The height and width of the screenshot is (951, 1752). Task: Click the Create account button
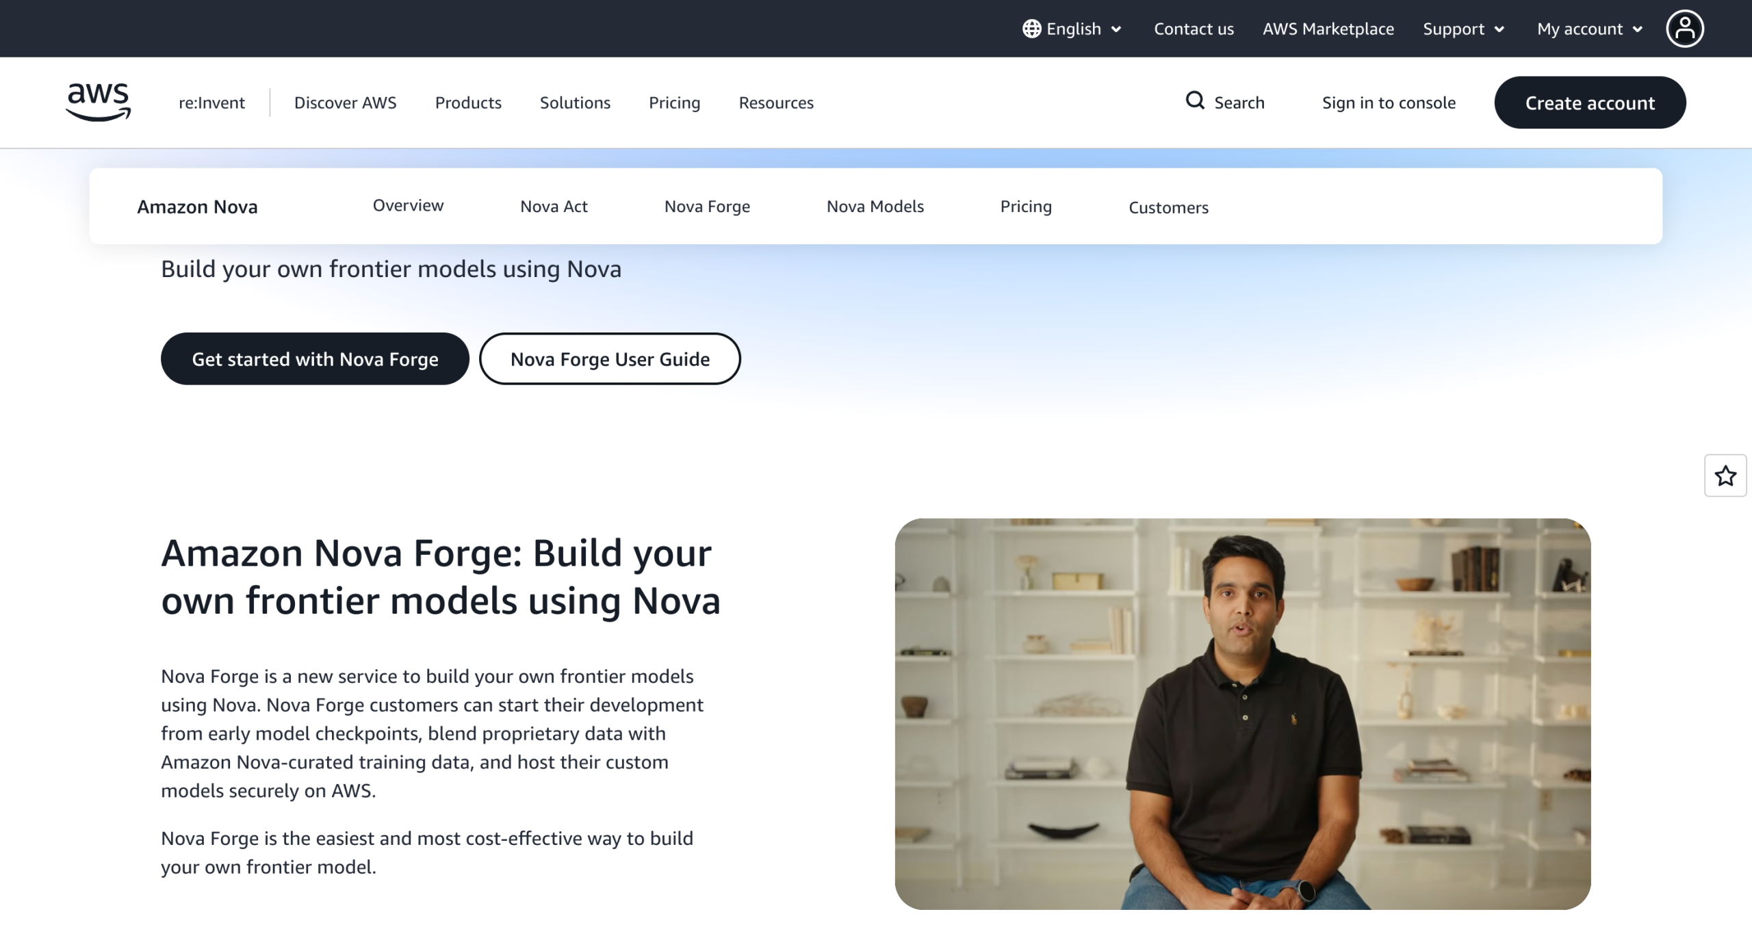1589,103
